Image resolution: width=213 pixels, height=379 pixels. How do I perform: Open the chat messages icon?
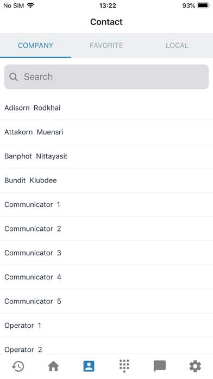tap(160, 366)
